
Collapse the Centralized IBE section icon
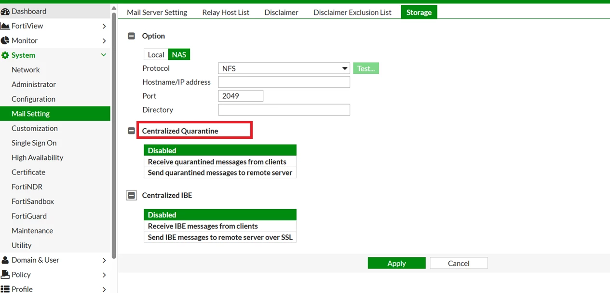[131, 195]
